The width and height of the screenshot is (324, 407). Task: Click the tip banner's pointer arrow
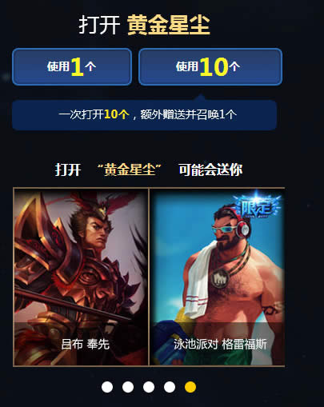[201, 98]
